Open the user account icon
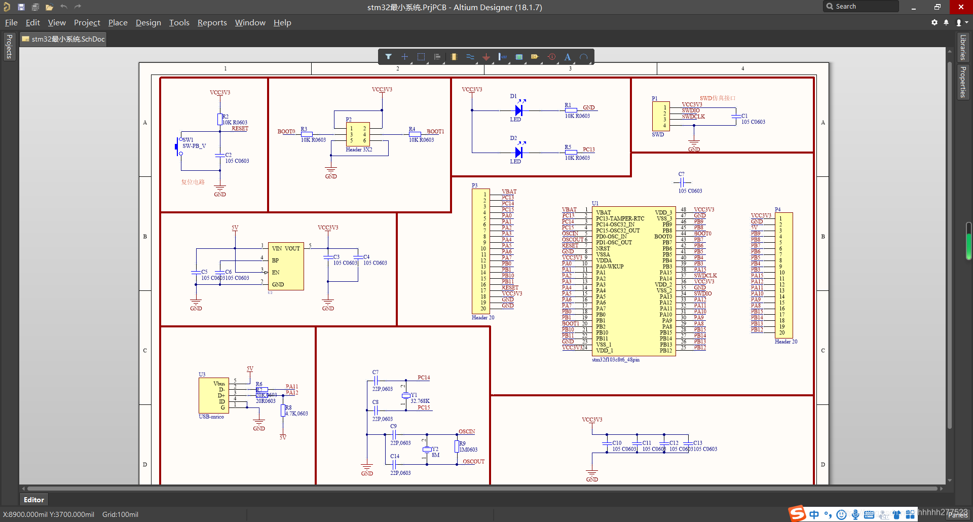Image resolution: width=973 pixels, height=522 pixels. (x=959, y=22)
